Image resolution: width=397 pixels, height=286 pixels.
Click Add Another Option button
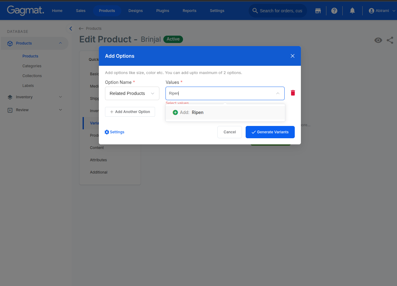[x=130, y=112]
